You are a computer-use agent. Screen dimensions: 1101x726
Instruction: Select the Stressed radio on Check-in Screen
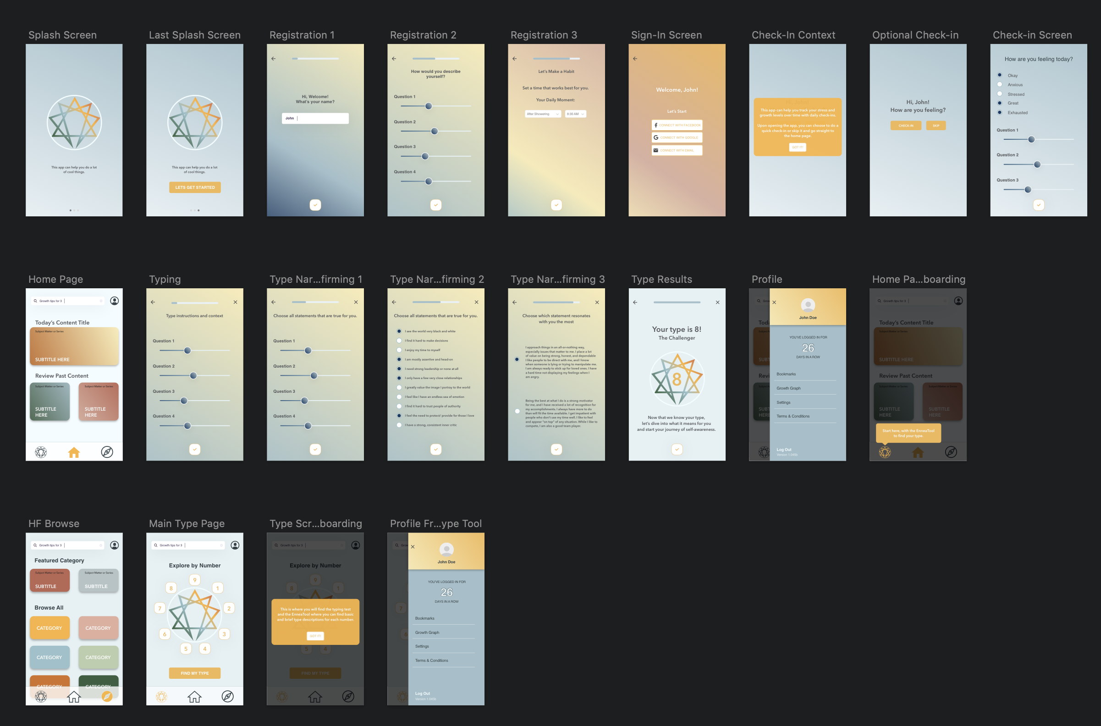point(1000,94)
